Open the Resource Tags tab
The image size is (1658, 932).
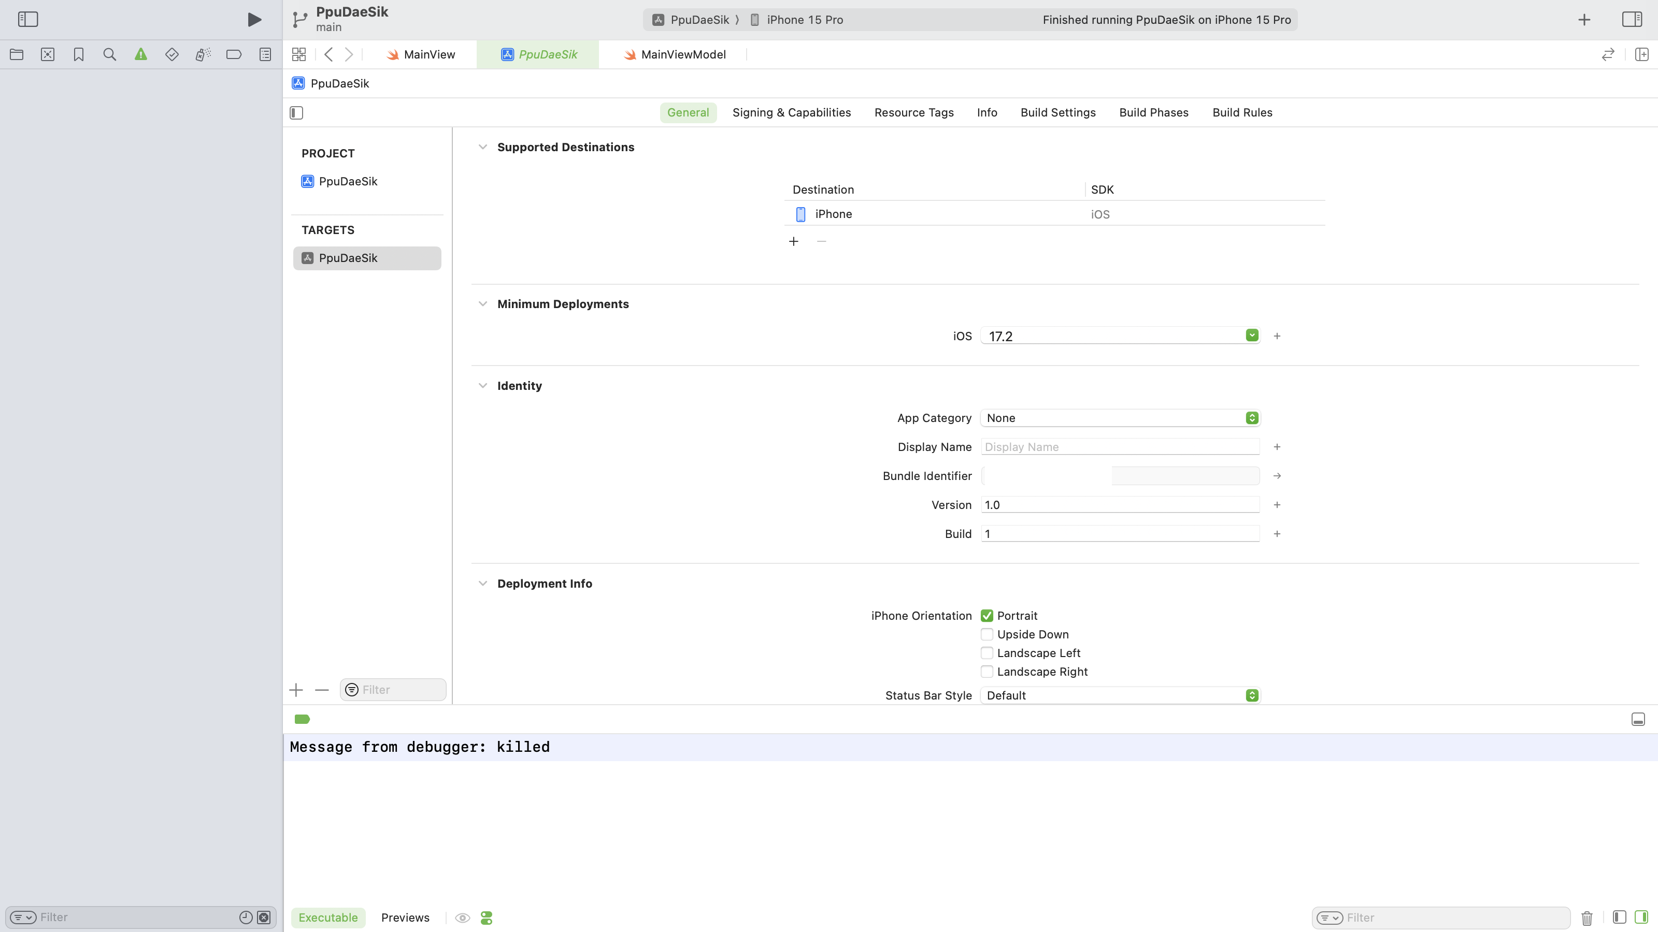(x=914, y=113)
